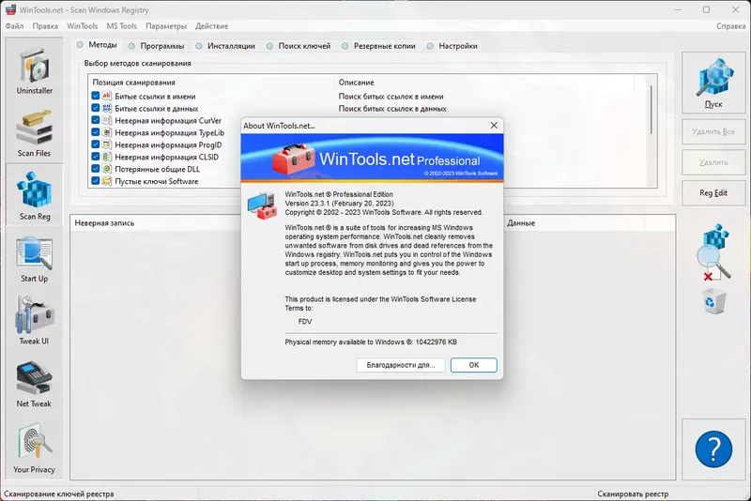Click the Удалить button

click(x=713, y=162)
